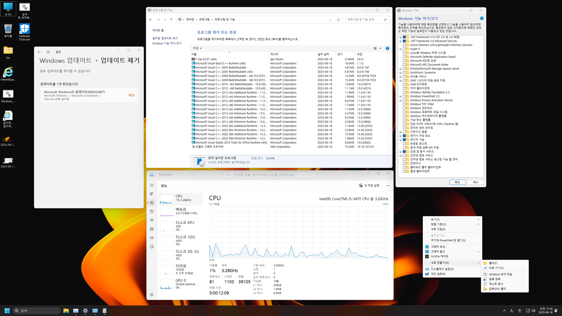
Task: Click 설치된 업데이트 보기 link
Action: [165, 38]
